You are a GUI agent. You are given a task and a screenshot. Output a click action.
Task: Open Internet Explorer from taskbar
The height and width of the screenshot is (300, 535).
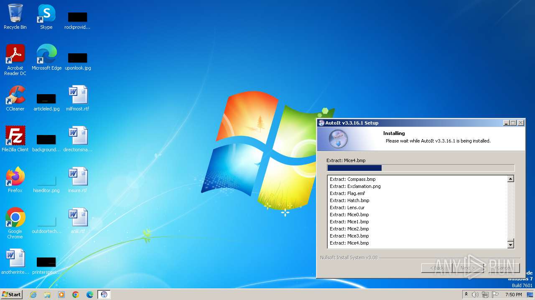[33, 295]
